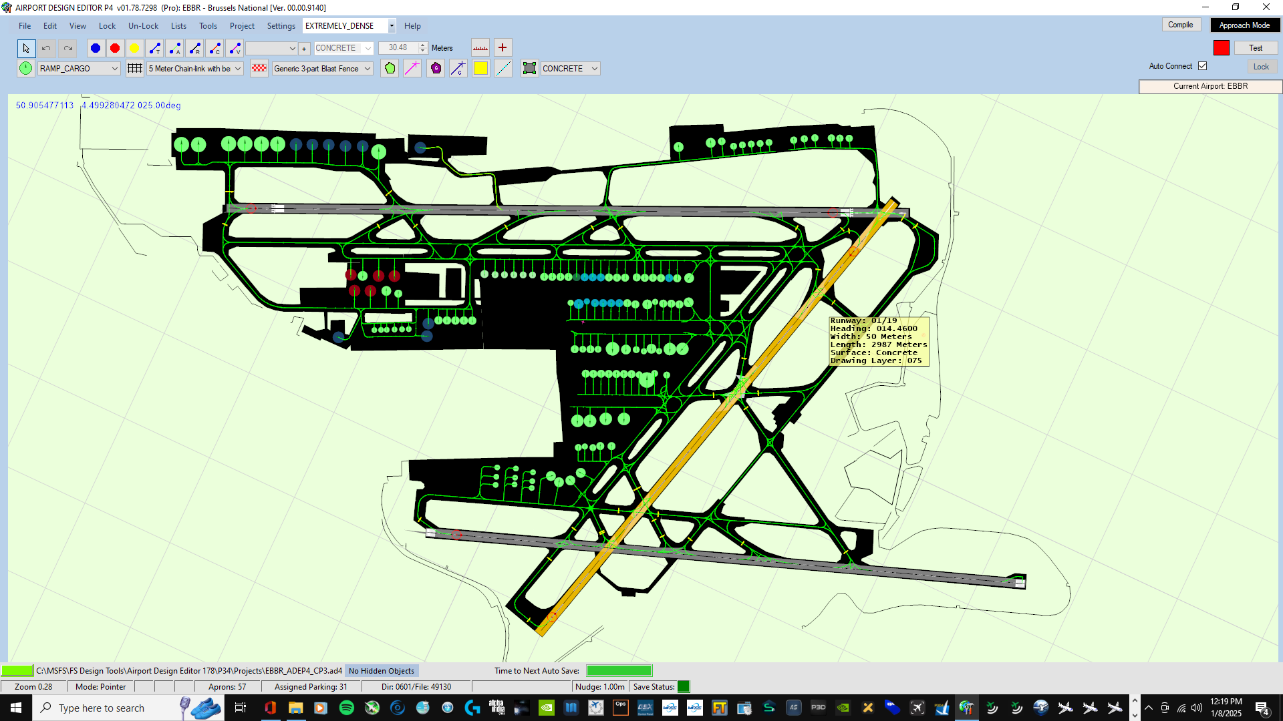Toggle the Auto Connect checkbox
The image size is (1283, 721).
[1203, 66]
